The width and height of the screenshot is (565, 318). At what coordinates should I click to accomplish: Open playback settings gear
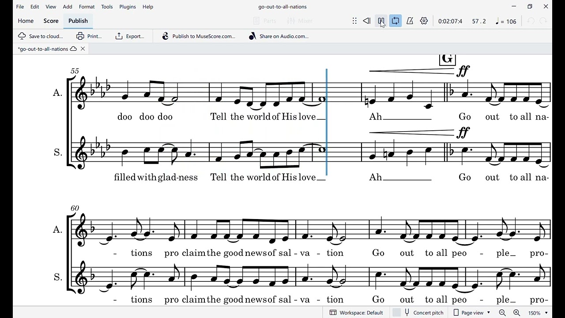[424, 21]
